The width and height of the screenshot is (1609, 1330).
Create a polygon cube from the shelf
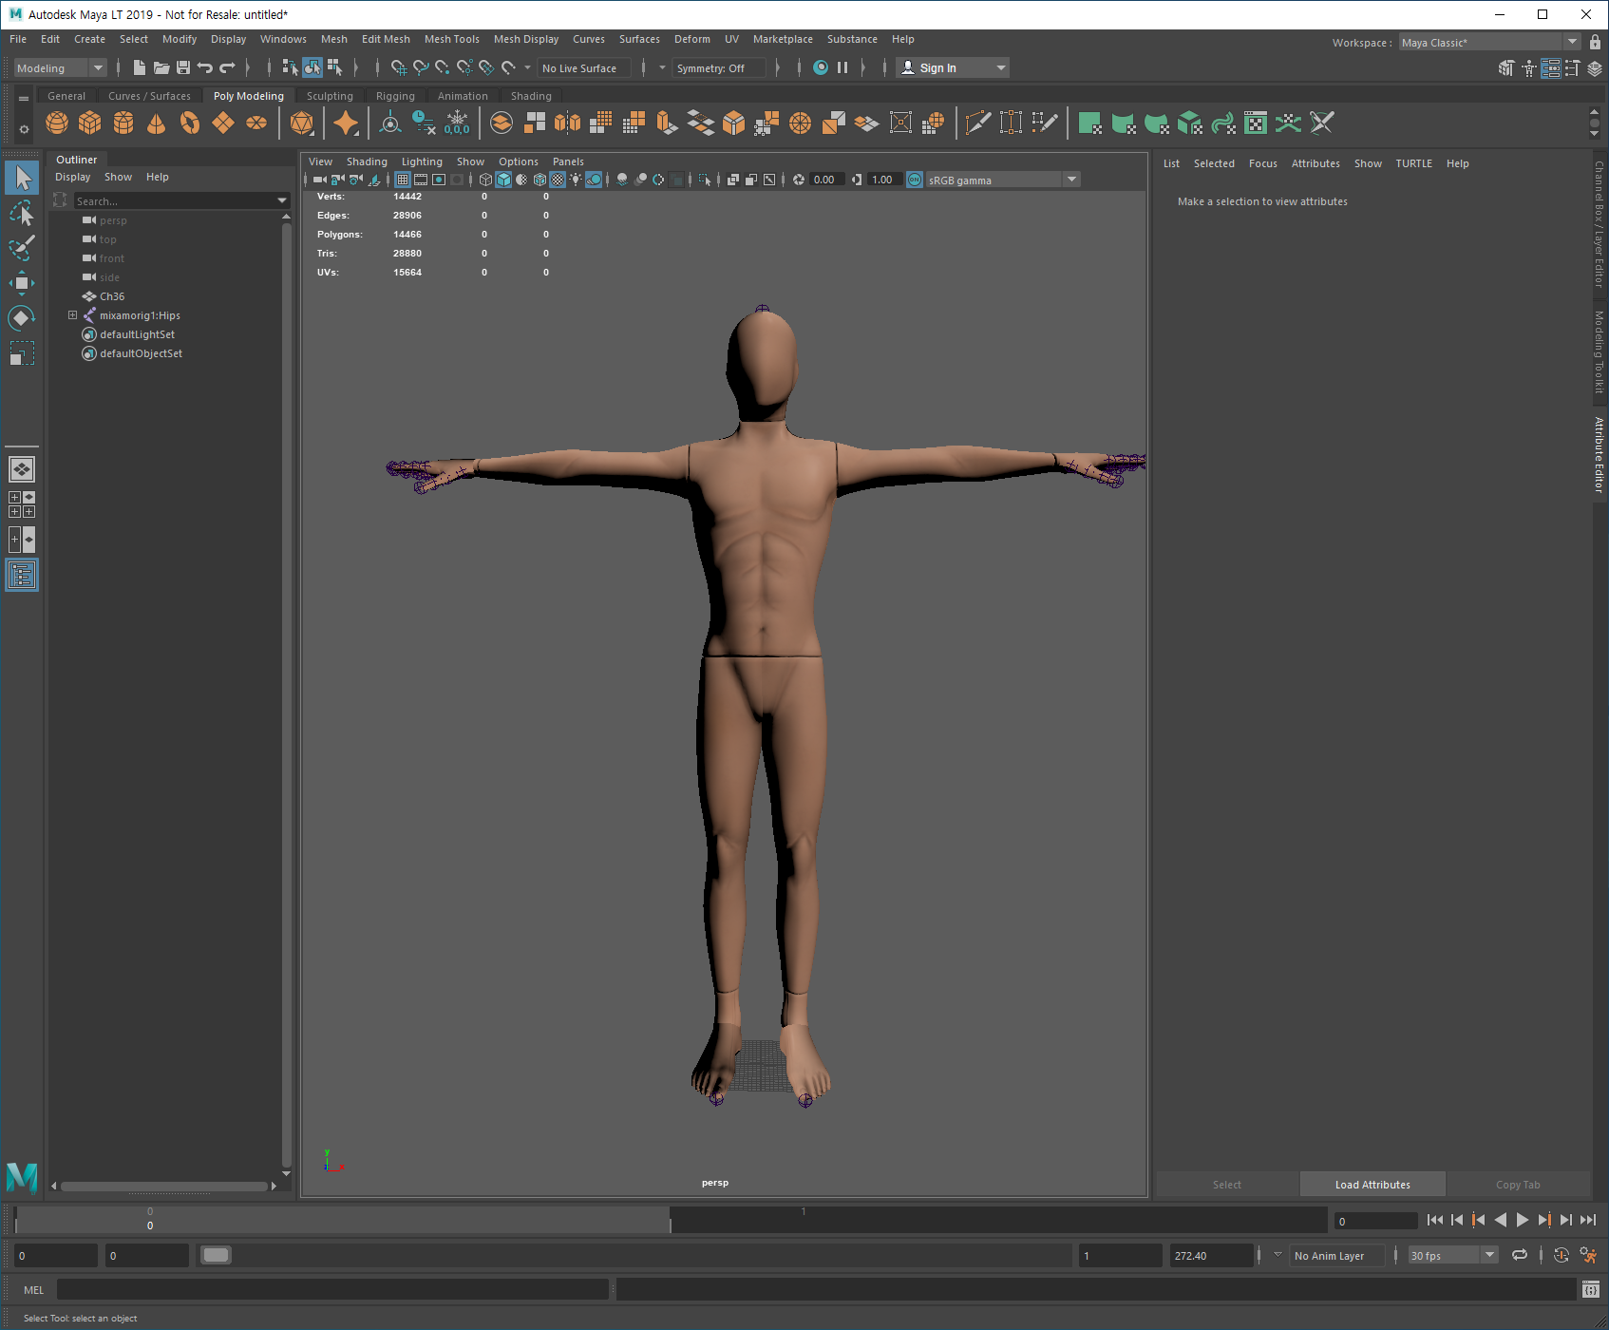point(90,123)
